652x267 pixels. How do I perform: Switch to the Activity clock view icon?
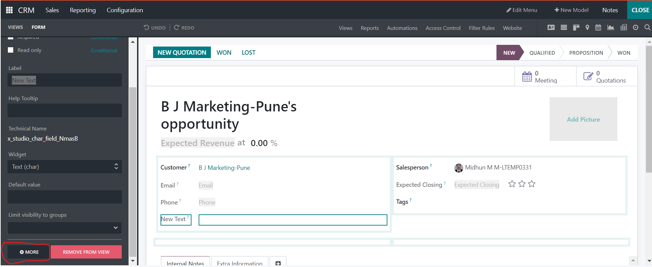click(x=635, y=28)
